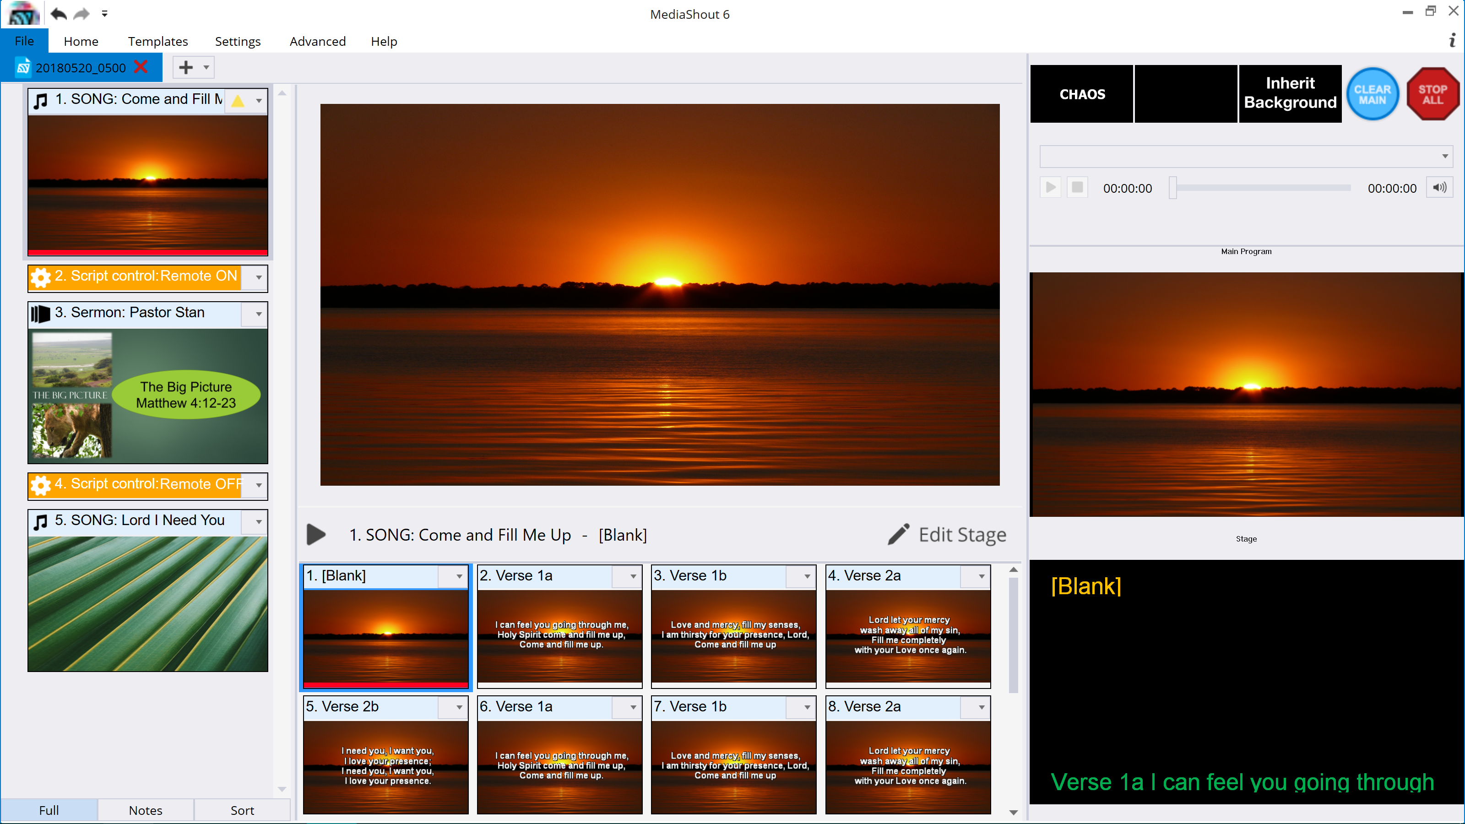This screenshot has width=1465, height=824.
Task: Click the media playback progress slider
Action: [x=1263, y=188]
